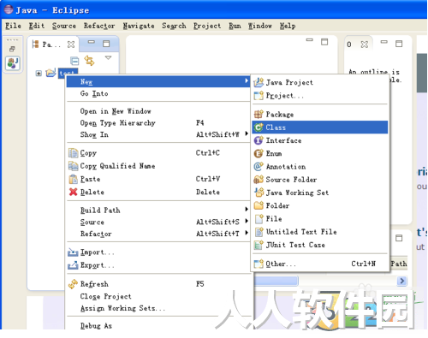Open the Project menu

(x=207, y=26)
